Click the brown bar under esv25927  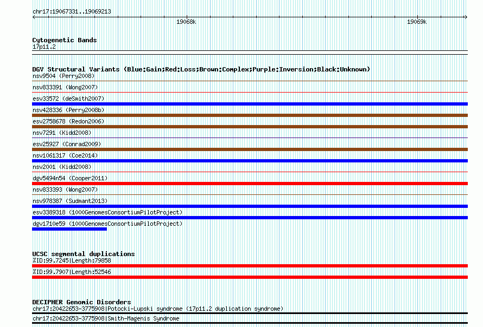(x=250, y=149)
